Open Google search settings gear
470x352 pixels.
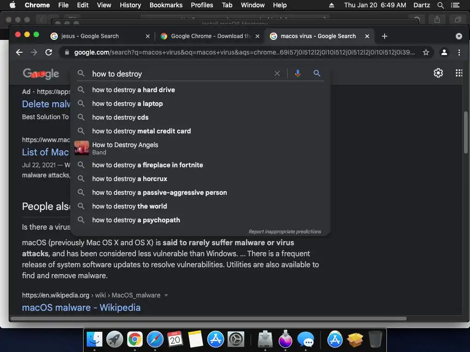tap(438, 73)
